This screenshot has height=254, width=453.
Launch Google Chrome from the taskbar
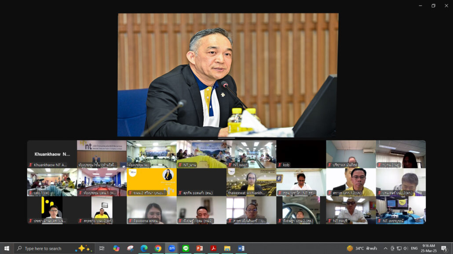[158, 248]
